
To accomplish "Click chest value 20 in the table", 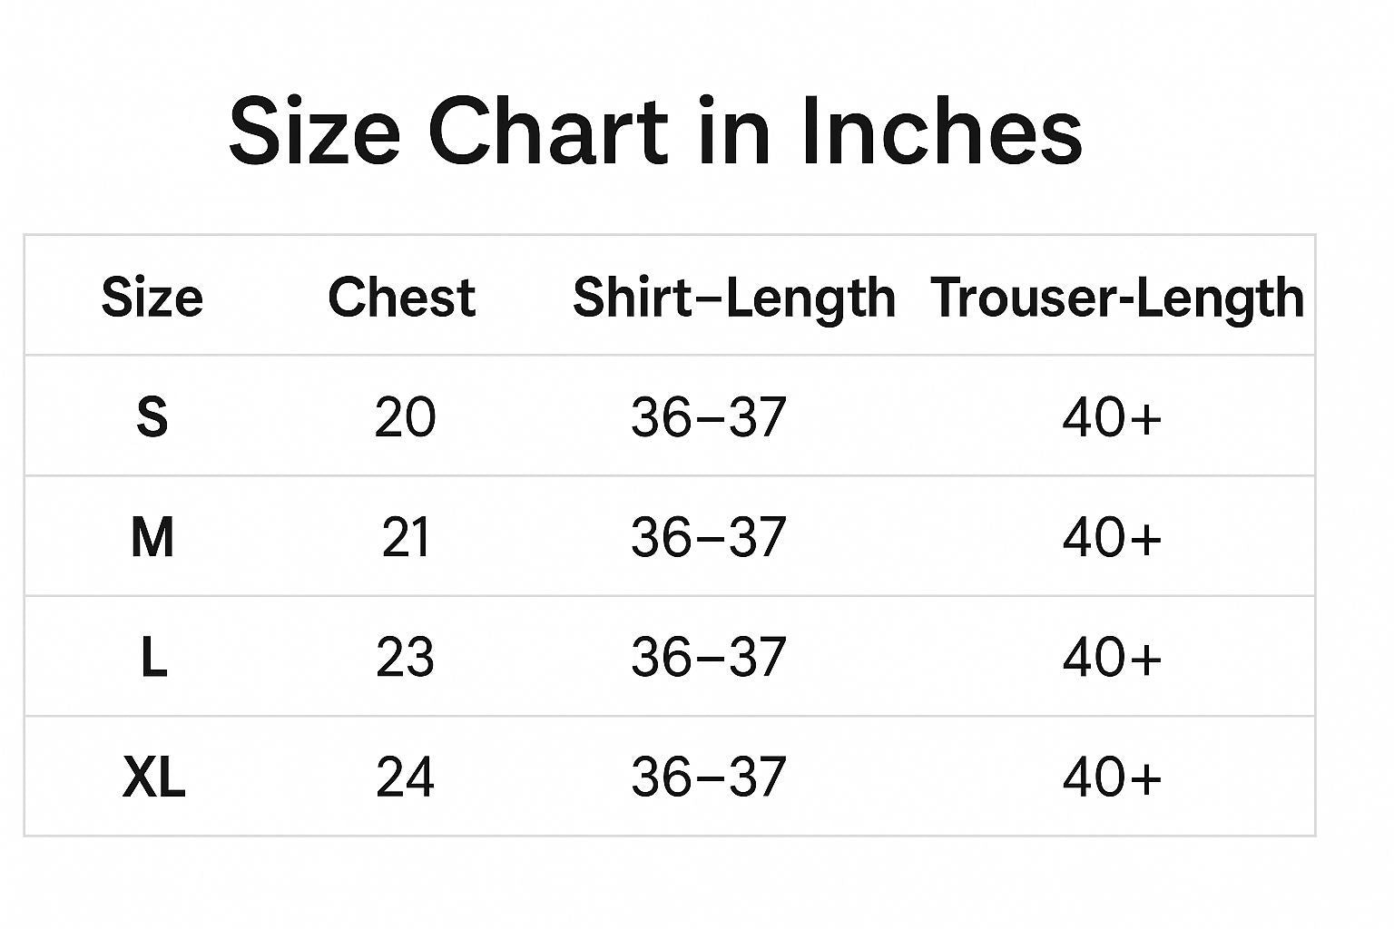I will [405, 417].
